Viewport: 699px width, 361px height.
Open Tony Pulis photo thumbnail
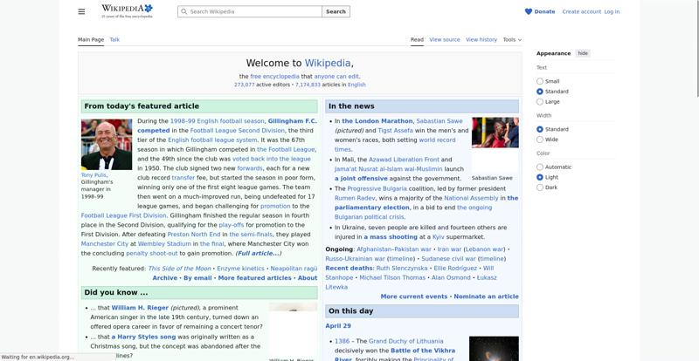pyautogui.click(x=107, y=144)
